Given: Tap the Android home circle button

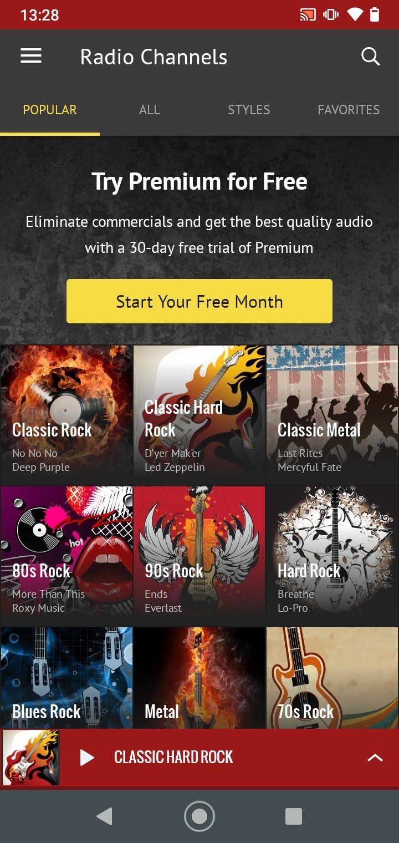Looking at the screenshot, I should tap(199, 816).
